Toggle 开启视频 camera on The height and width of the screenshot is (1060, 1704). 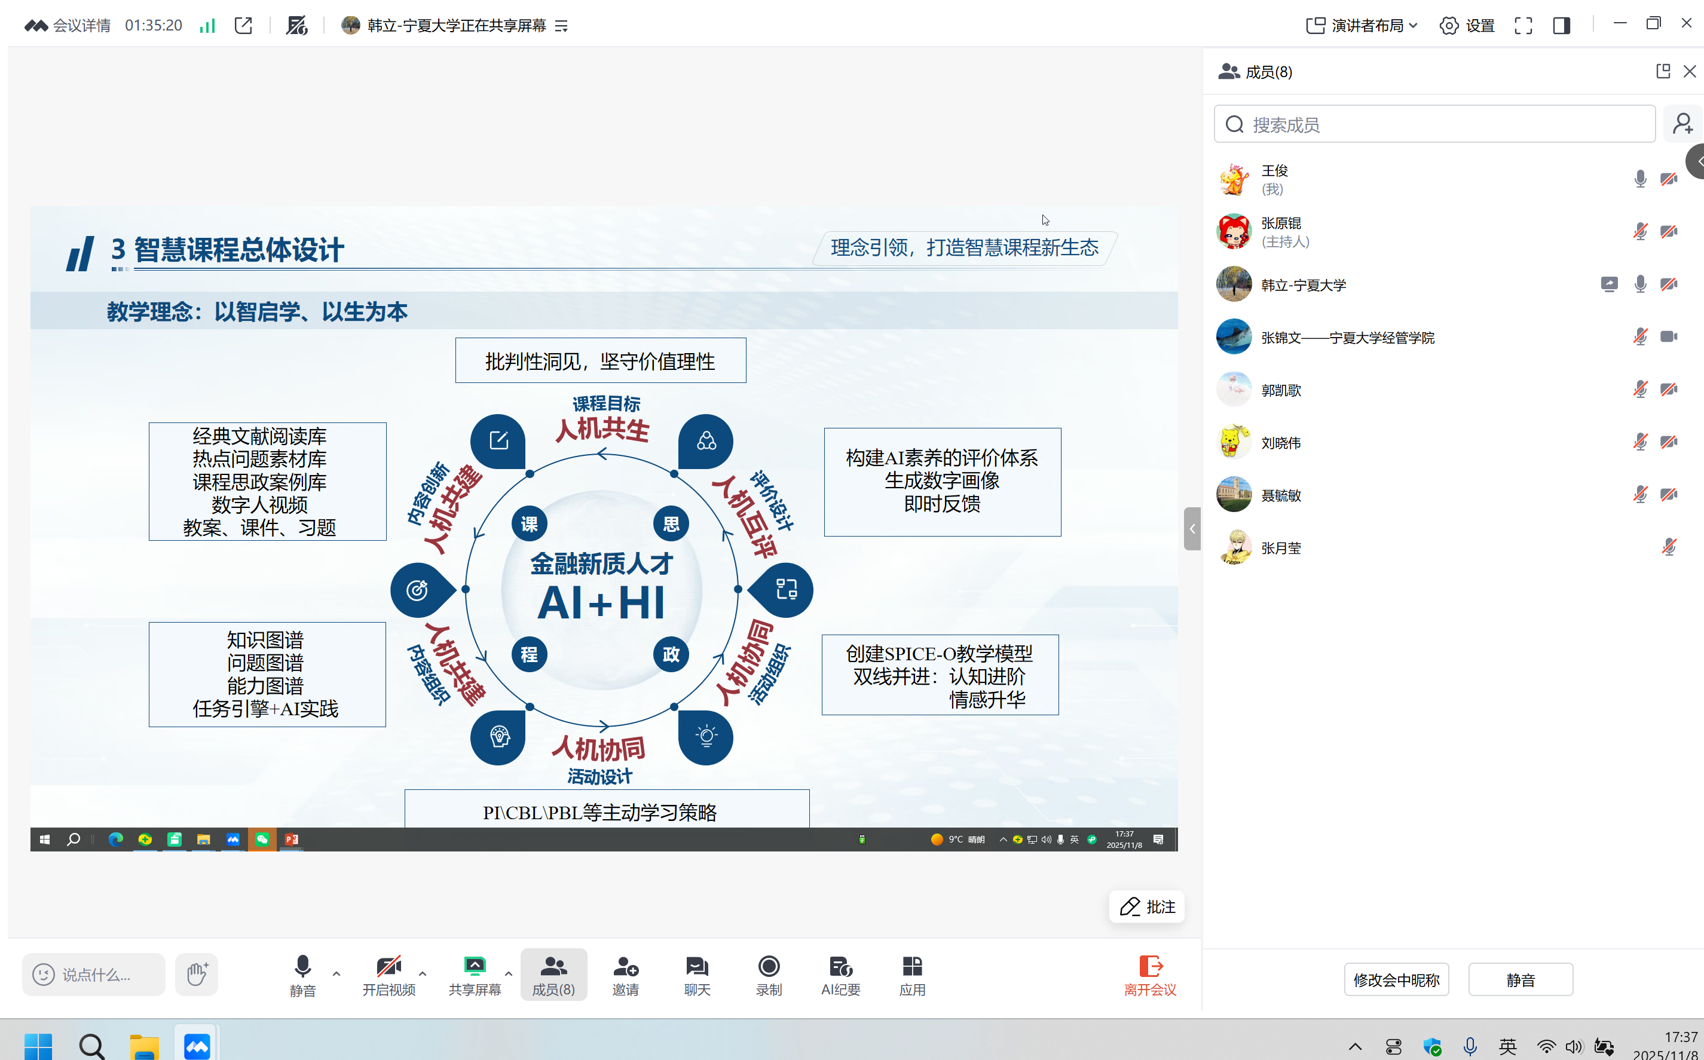388,975
